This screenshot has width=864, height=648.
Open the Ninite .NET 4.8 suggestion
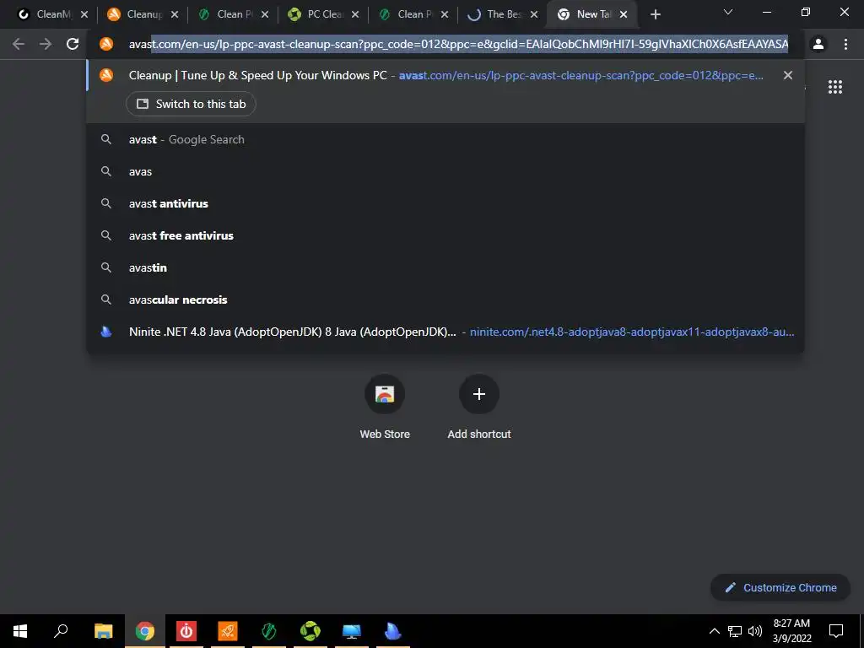[445, 332]
